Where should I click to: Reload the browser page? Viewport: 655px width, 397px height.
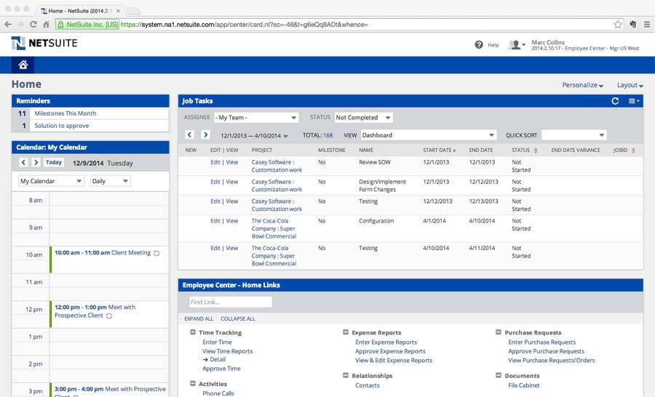[33, 25]
